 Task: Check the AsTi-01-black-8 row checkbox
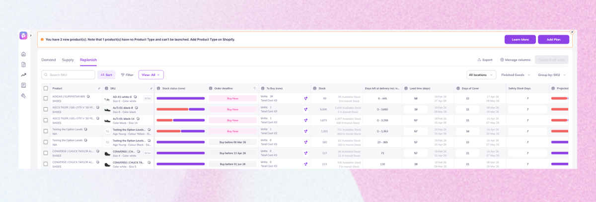(46, 109)
